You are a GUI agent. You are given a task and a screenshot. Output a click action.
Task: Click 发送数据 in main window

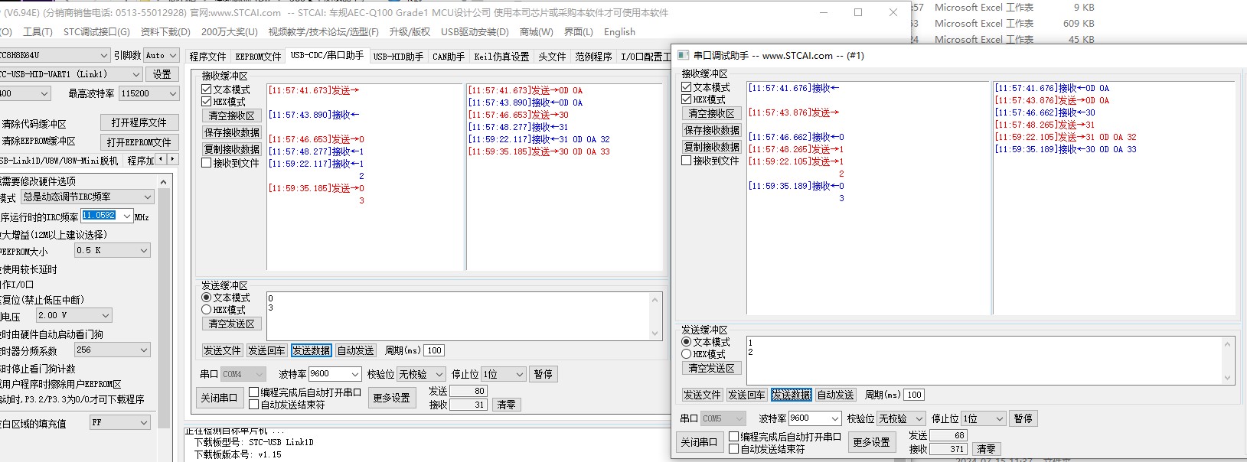pos(311,350)
